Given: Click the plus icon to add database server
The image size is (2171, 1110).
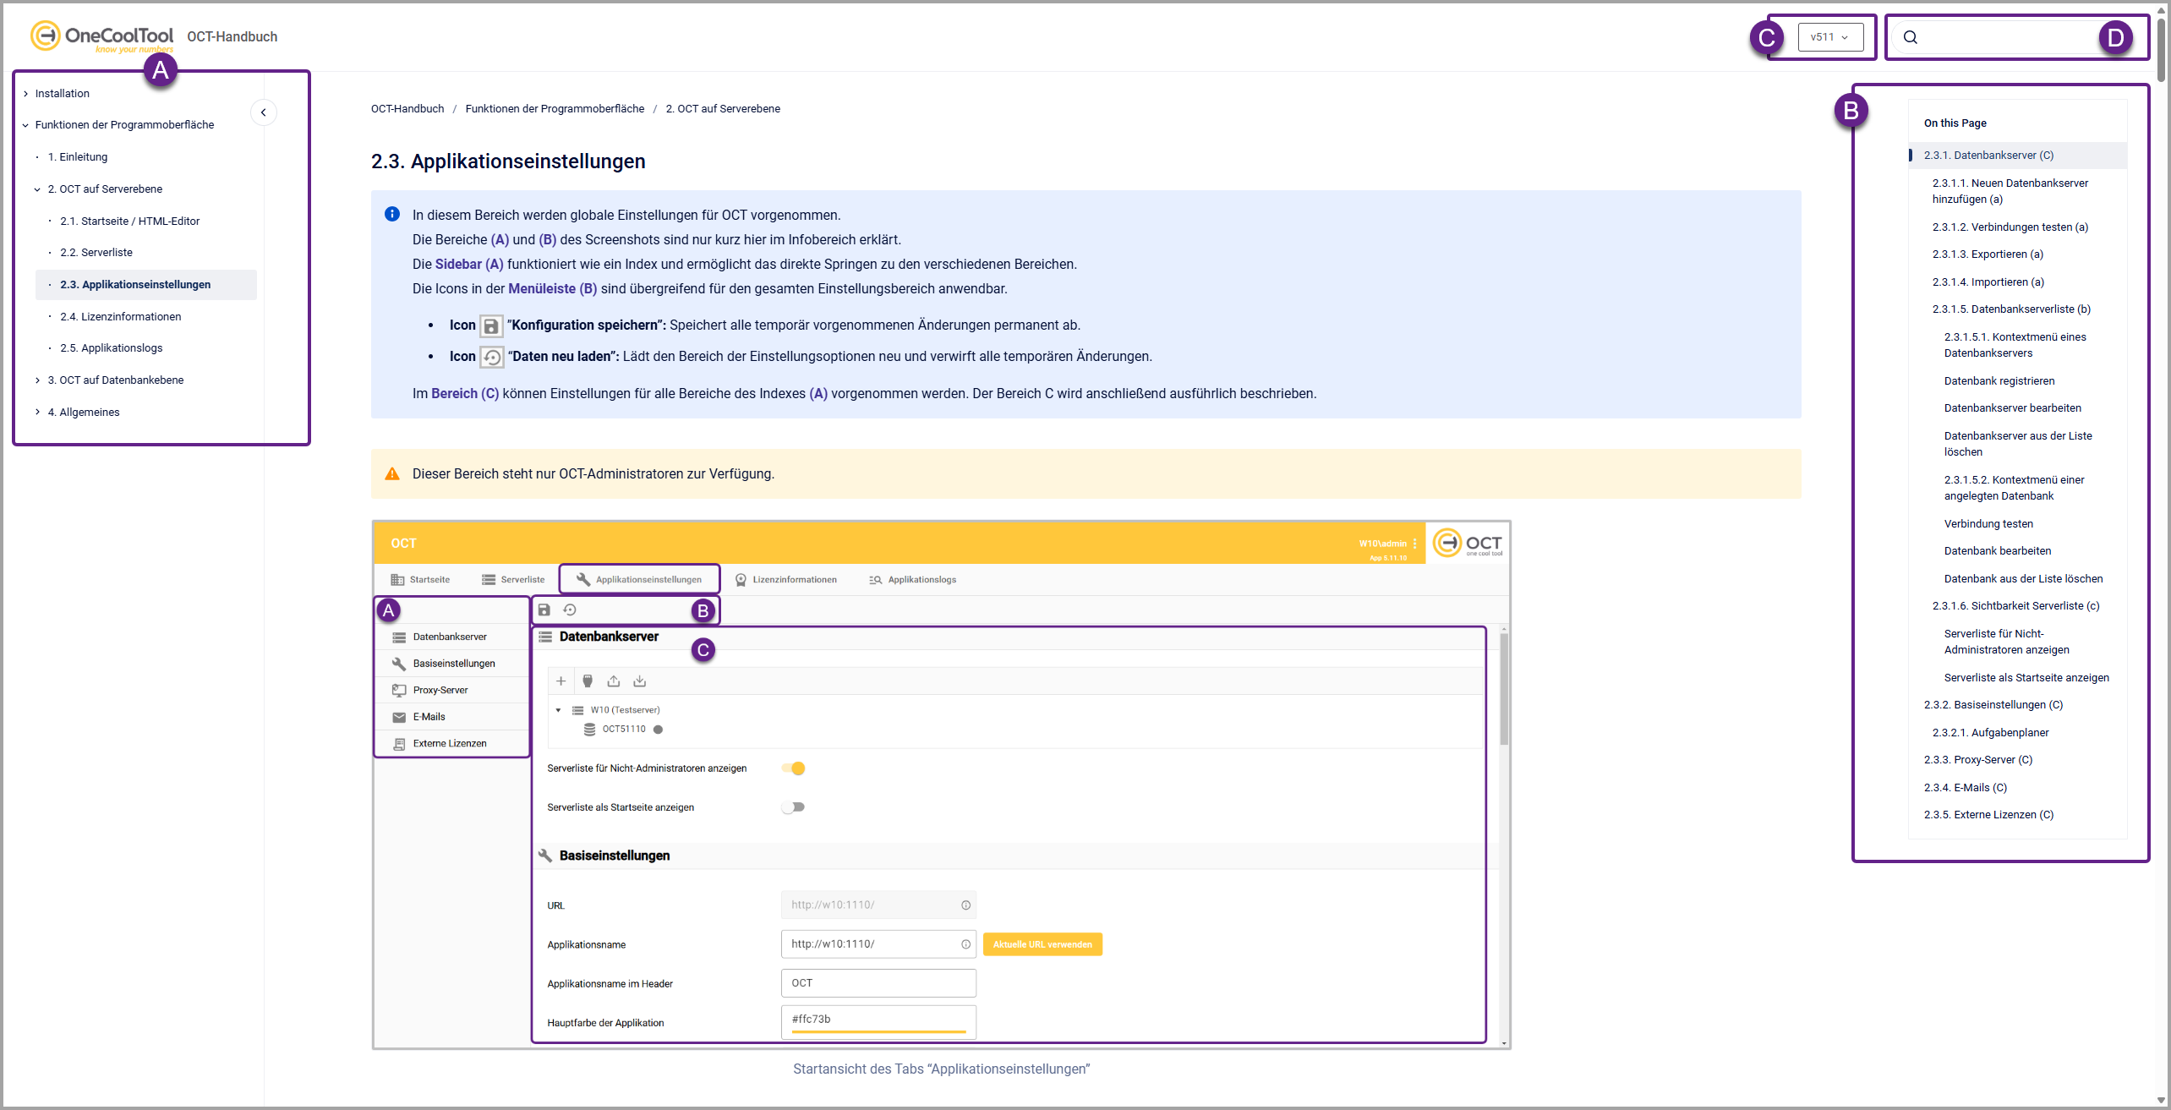Looking at the screenshot, I should pyautogui.click(x=561, y=681).
